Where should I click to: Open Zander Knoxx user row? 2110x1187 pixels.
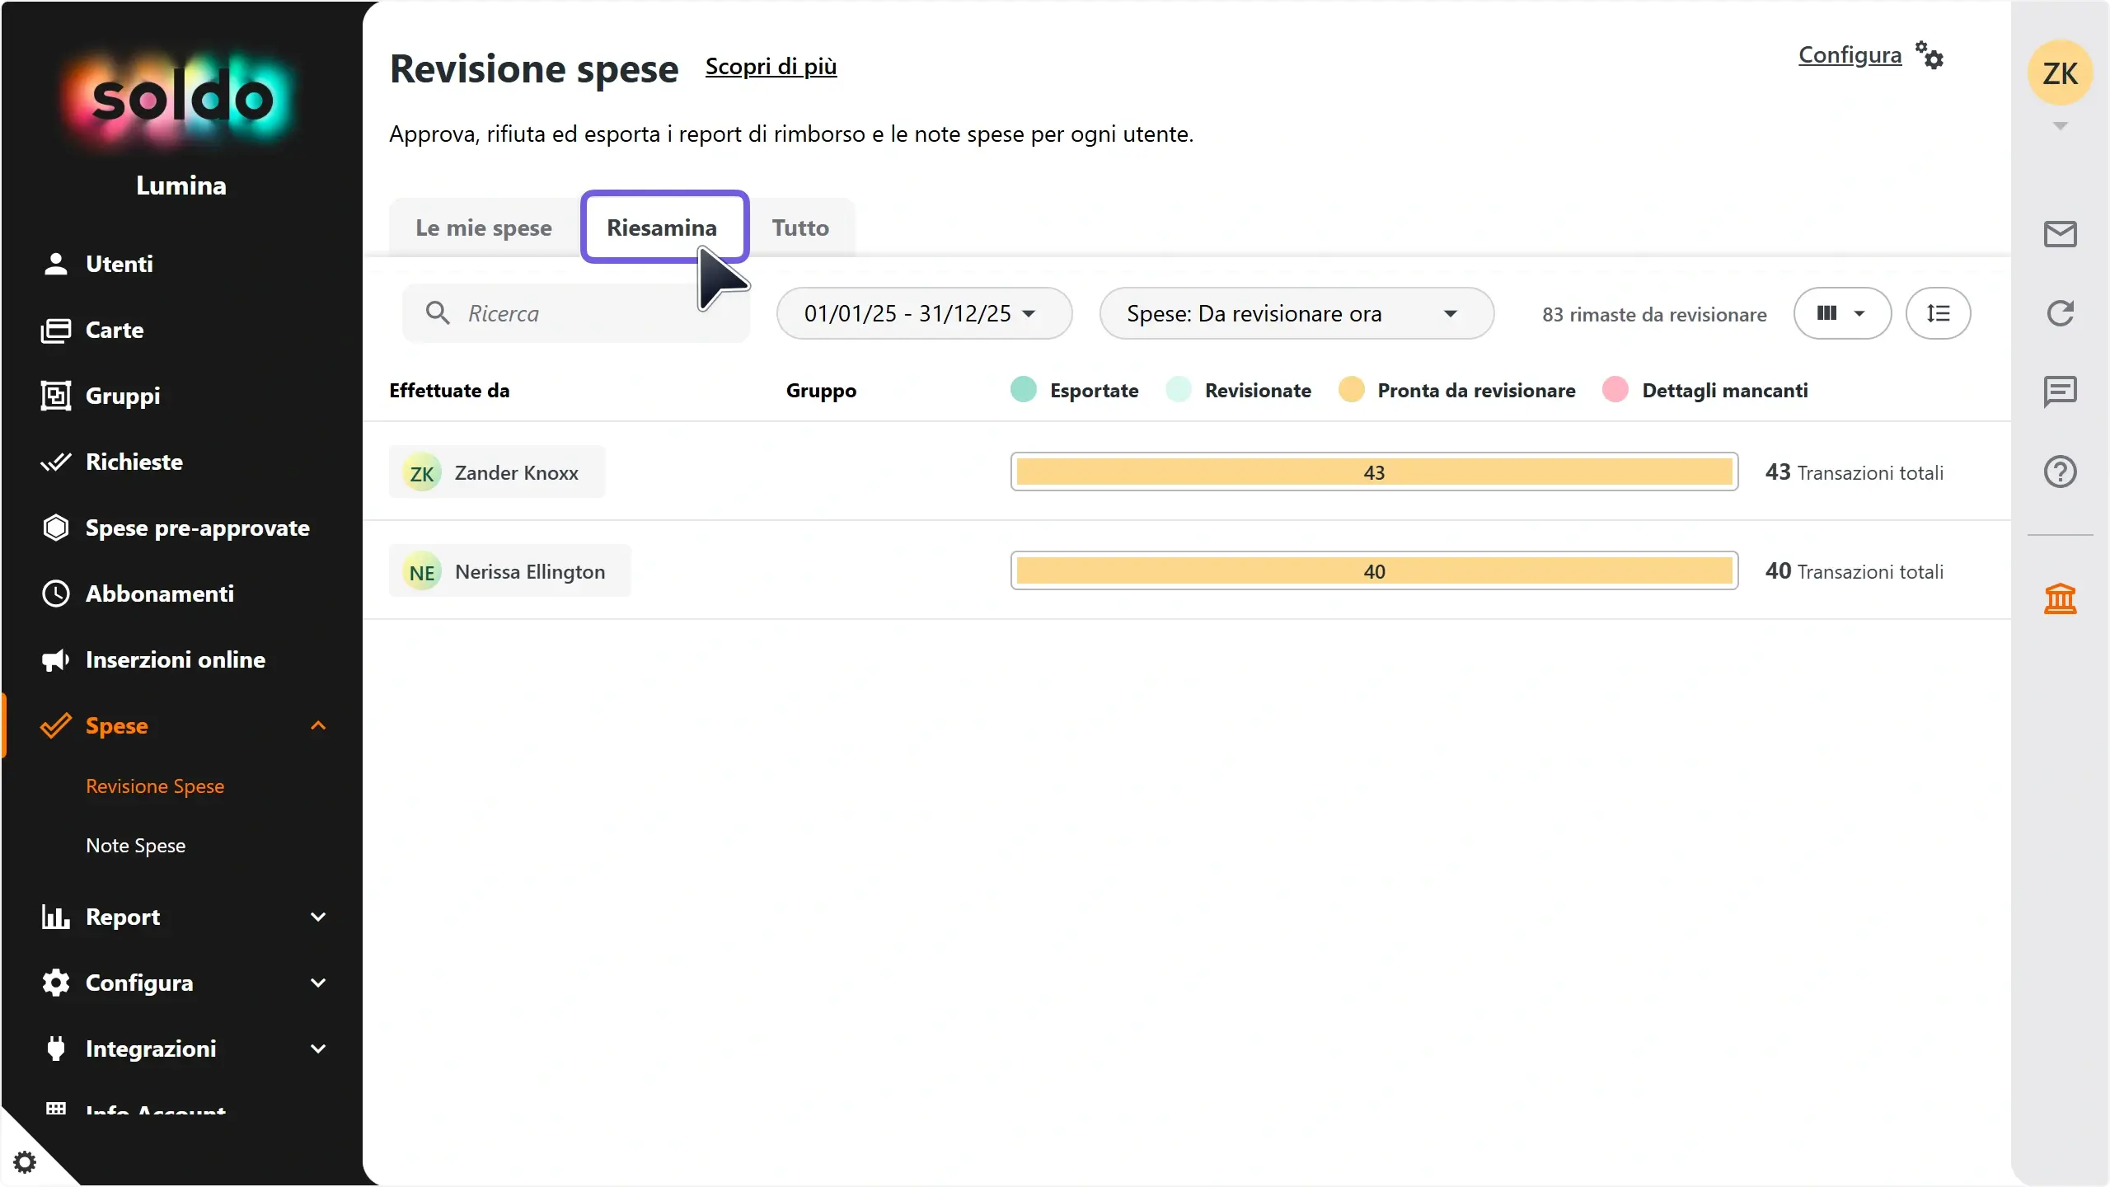tap(1187, 472)
